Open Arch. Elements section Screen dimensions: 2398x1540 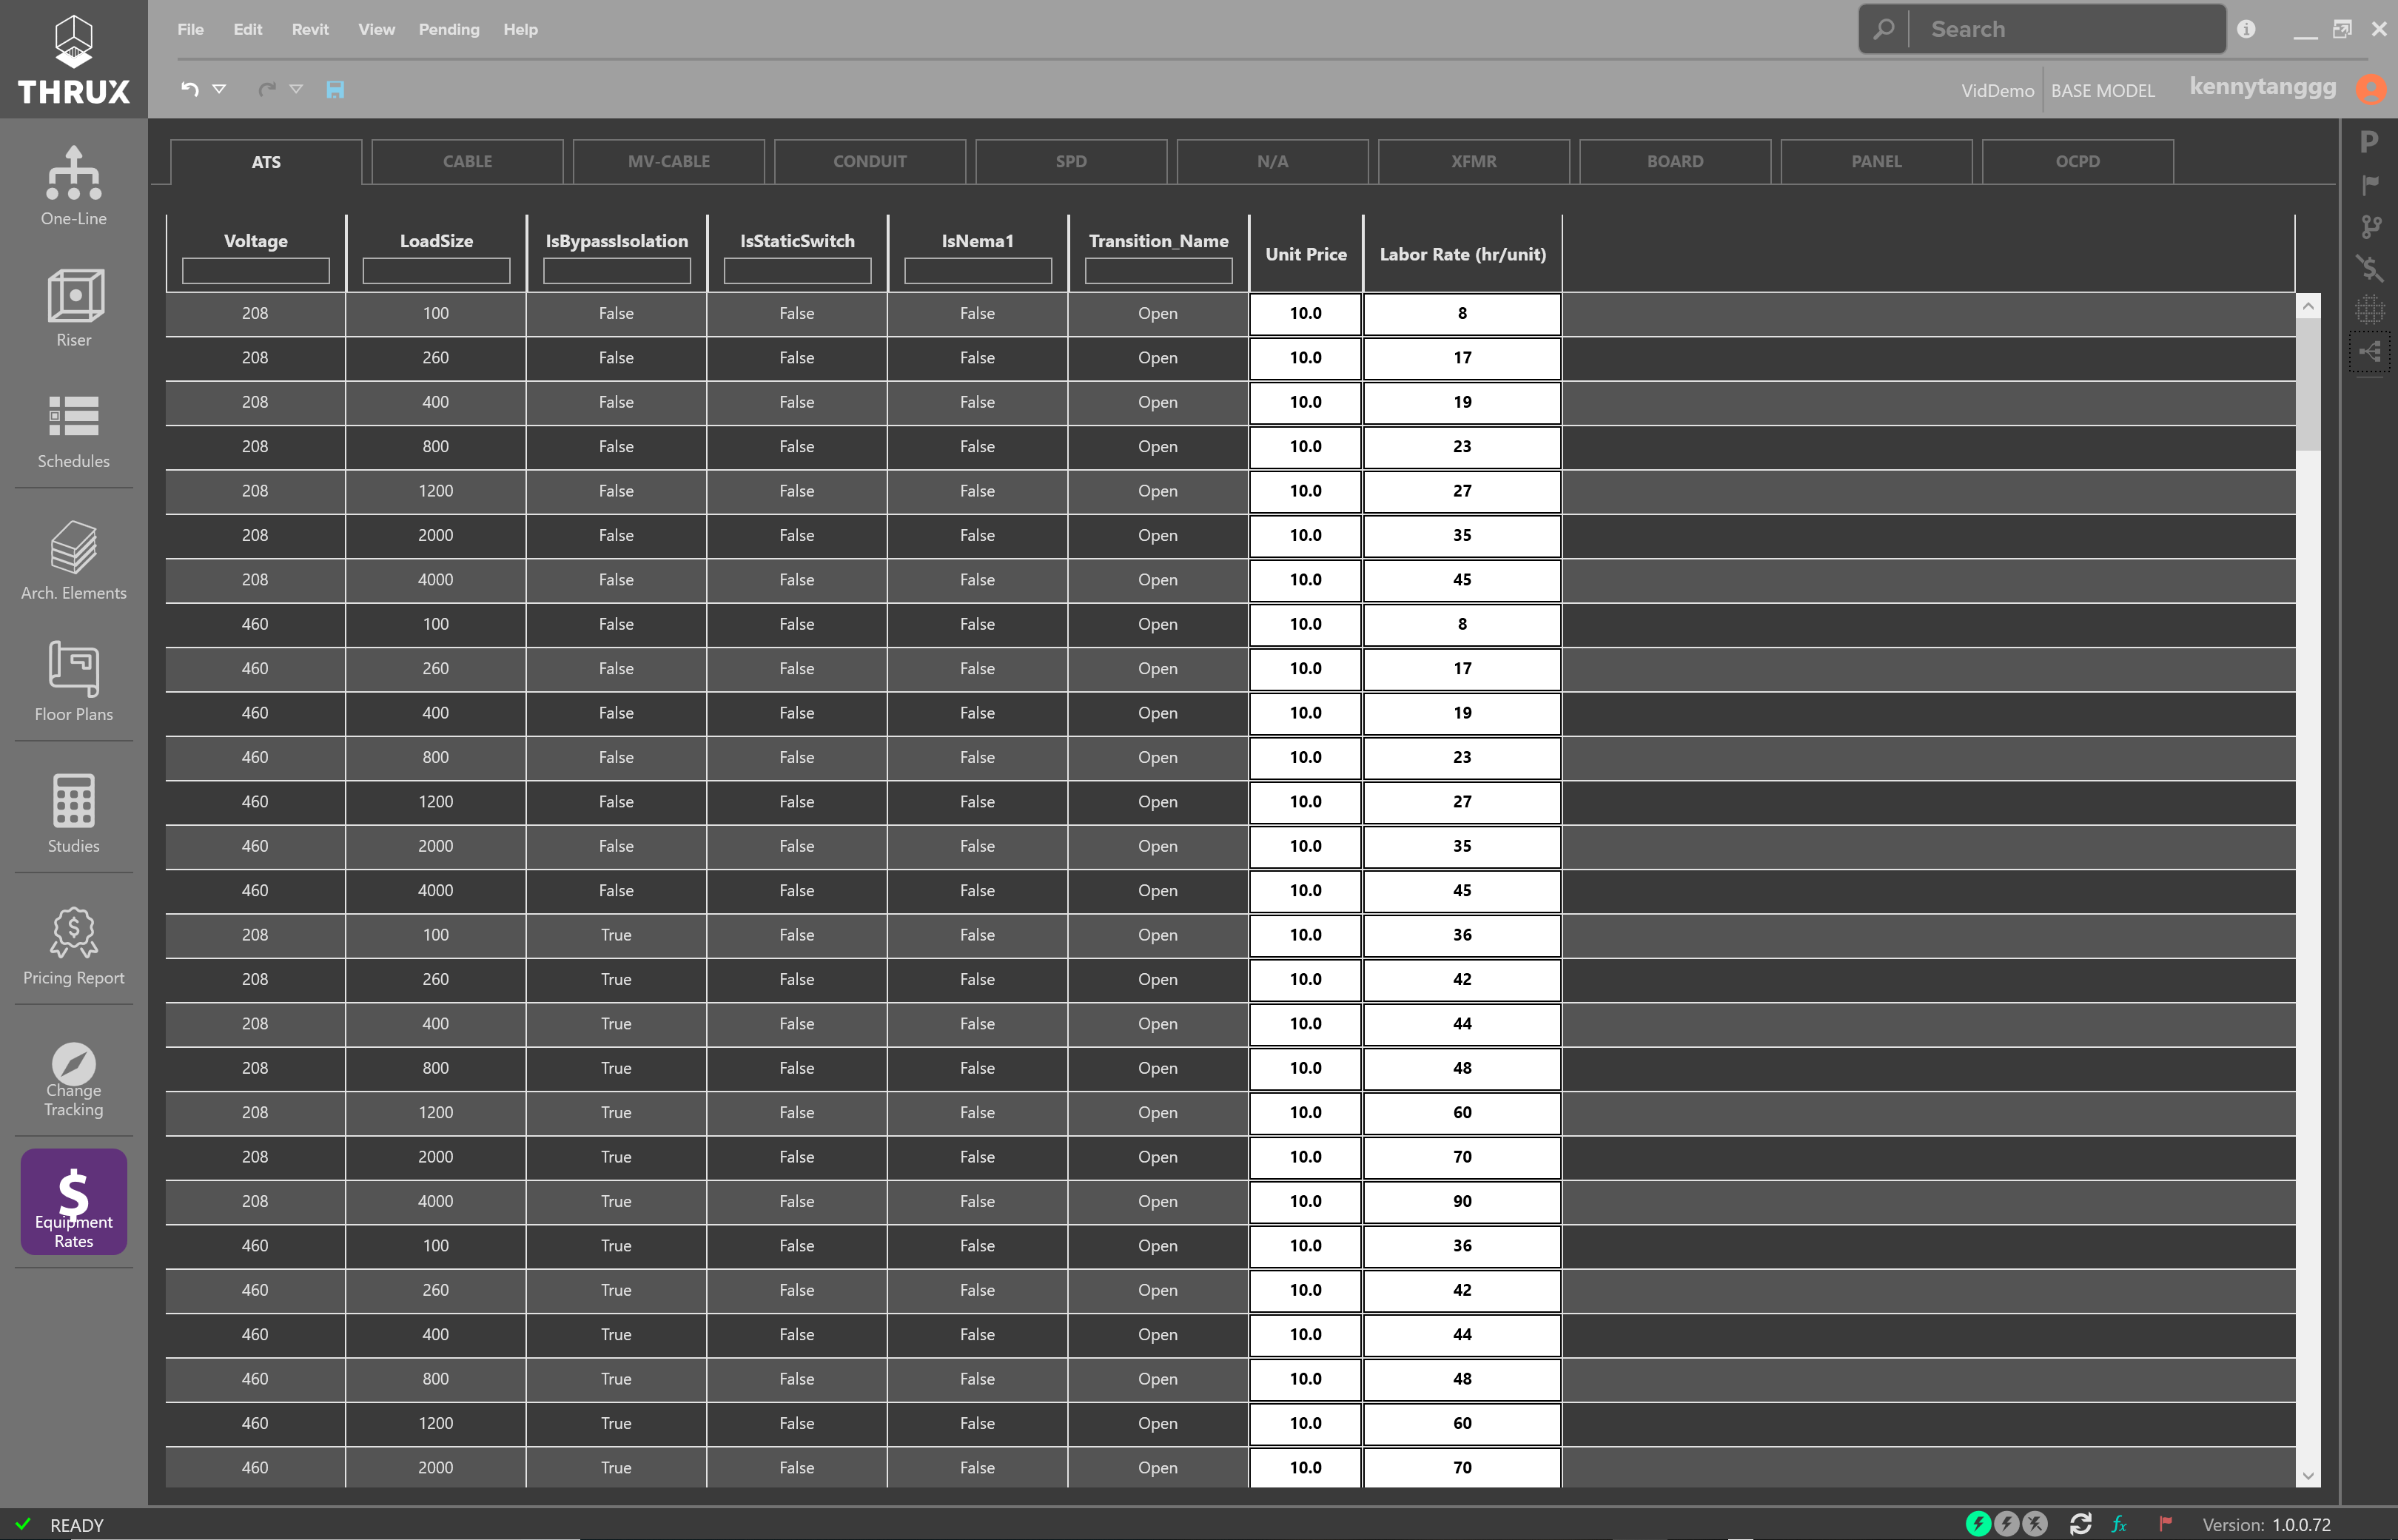(x=73, y=560)
